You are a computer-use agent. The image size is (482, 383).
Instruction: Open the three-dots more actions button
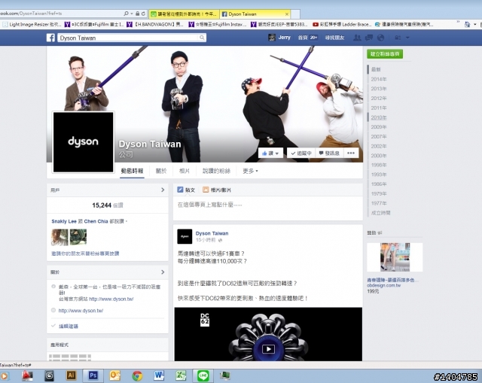351,153
